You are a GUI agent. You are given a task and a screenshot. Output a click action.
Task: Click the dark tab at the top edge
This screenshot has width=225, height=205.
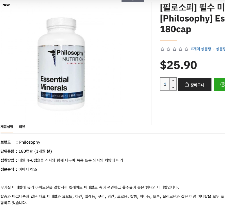[x=133, y=1]
